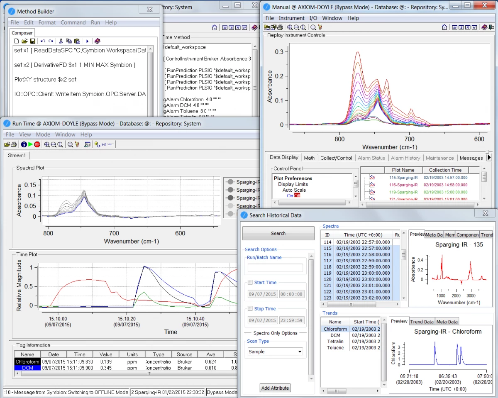The height and width of the screenshot is (398, 498).
Task: Click the green Run arrow in Run Time toolbar
Action: 30,144
